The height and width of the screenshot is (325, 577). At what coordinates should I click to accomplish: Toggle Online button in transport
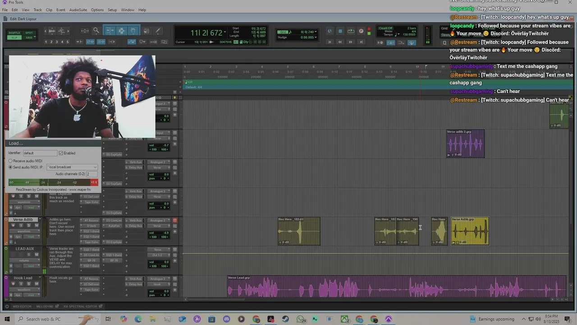[x=330, y=31]
